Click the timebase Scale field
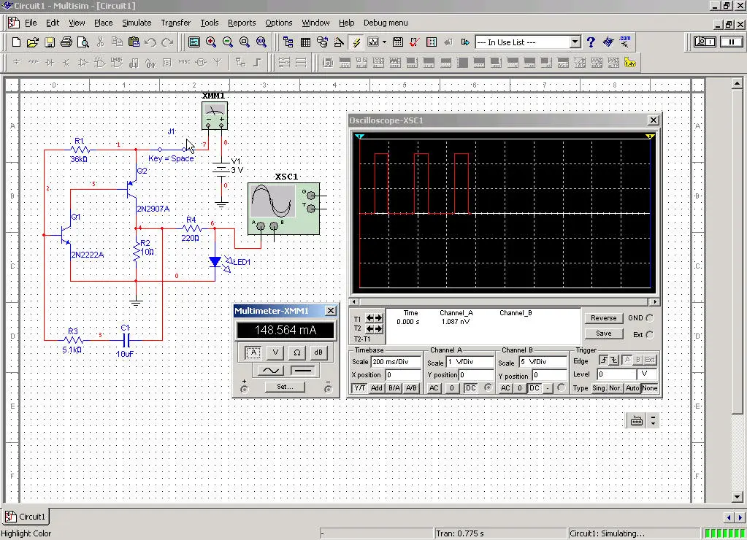The width and height of the screenshot is (747, 540). coord(396,362)
